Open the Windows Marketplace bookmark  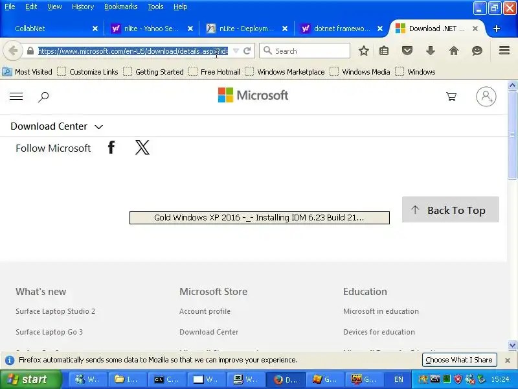[x=285, y=72]
